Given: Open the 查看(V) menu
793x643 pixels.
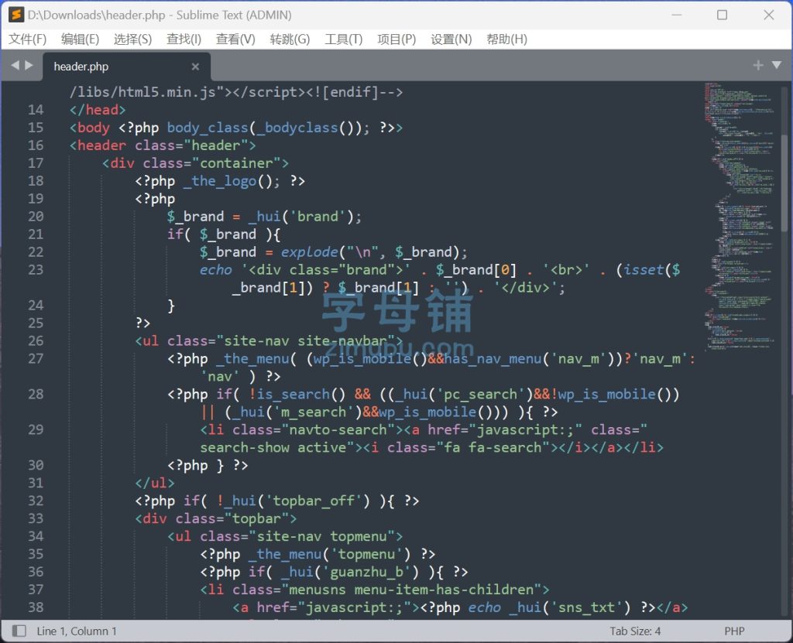Looking at the screenshot, I should (235, 39).
